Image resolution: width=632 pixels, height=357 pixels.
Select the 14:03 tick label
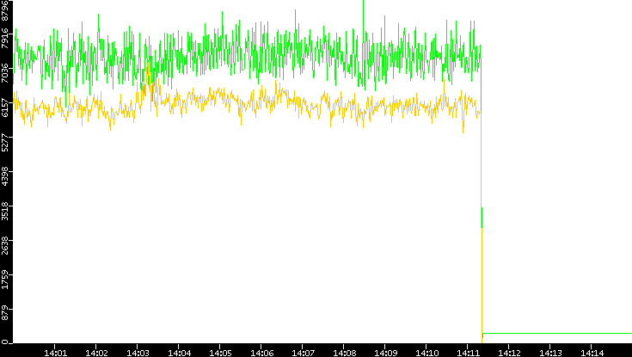[138, 352]
